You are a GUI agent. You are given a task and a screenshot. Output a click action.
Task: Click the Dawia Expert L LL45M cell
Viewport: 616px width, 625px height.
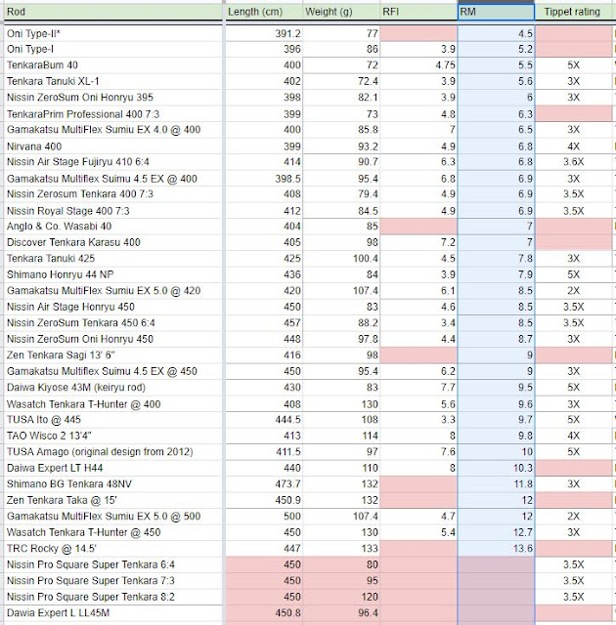tap(112, 613)
